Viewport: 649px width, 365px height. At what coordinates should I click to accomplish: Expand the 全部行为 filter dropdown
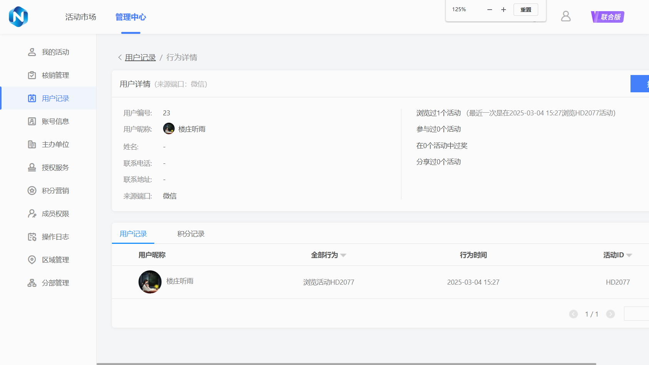click(343, 255)
